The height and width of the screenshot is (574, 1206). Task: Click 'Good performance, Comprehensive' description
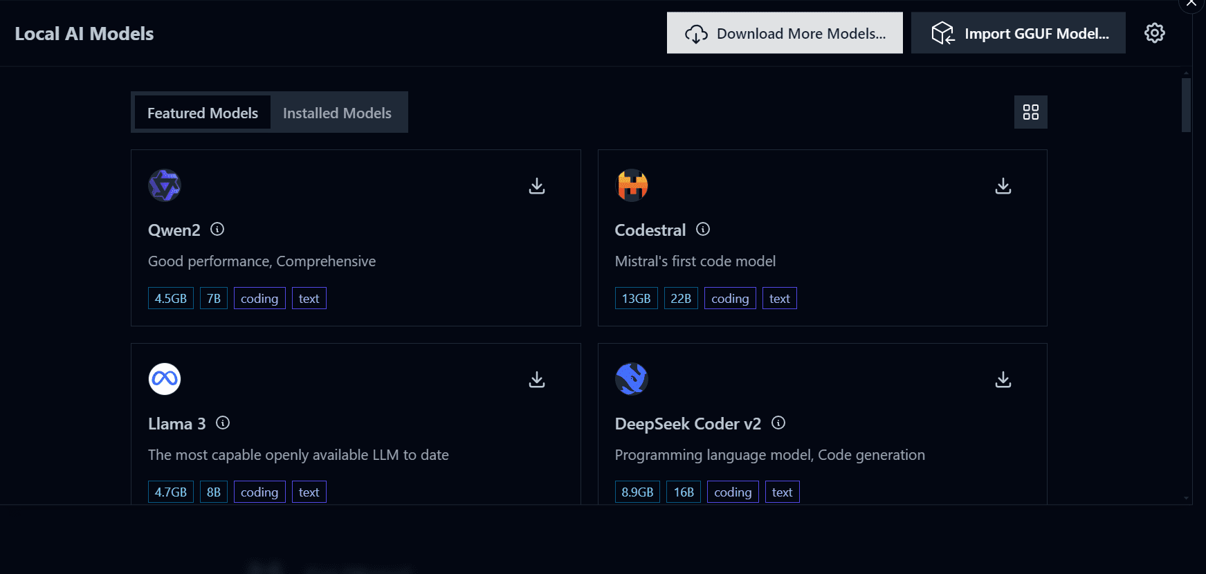(x=262, y=261)
